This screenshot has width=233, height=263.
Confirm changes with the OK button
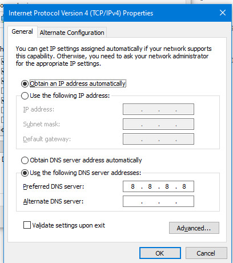[x=160, y=253]
